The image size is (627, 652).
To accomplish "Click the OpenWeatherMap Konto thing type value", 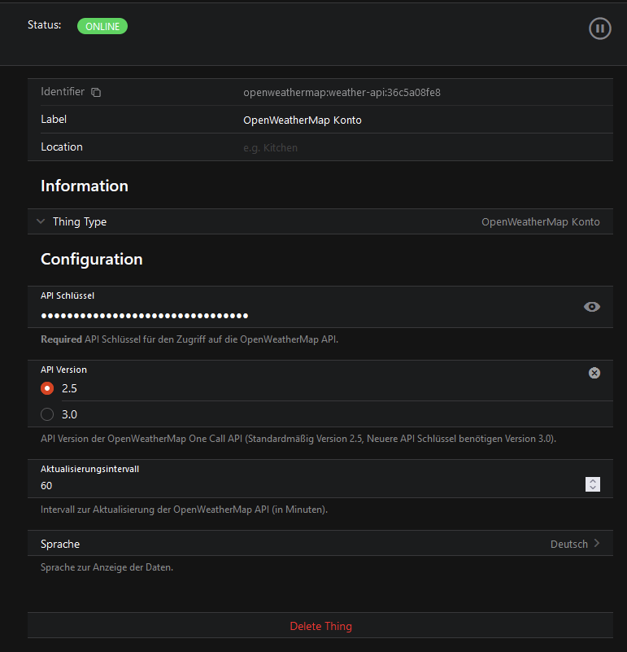I will pyautogui.click(x=541, y=221).
